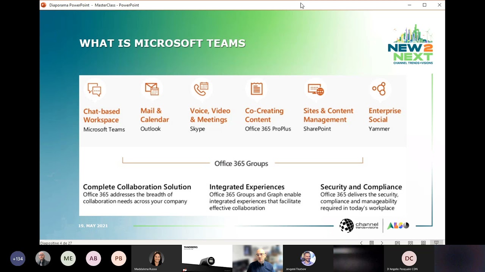Click the 'Enterprise Social' heading

(x=385, y=115)
